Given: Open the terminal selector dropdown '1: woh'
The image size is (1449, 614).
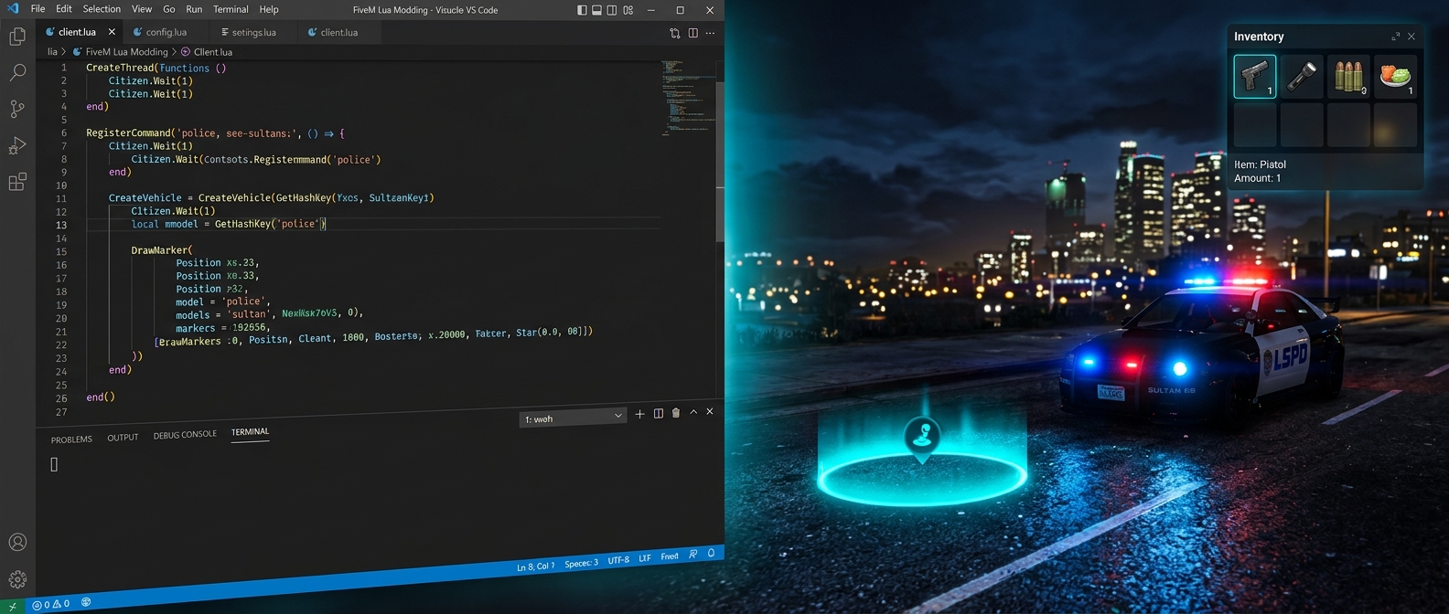Looking at the screenshot, I should coord(573,418).
